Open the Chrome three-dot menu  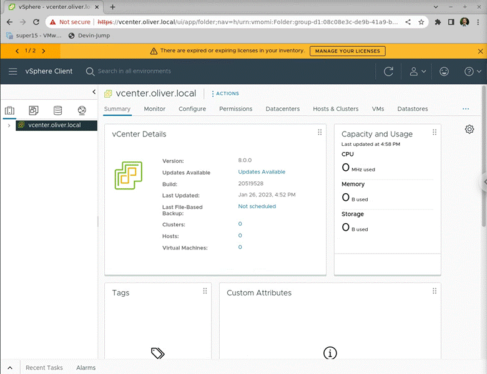pos(478,22)
